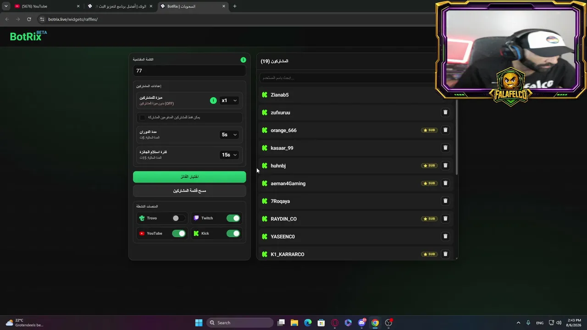Viewport: 587px width, 330px height.
Task: Click the participants list scrollbar
Action: (x=456, y=136)
